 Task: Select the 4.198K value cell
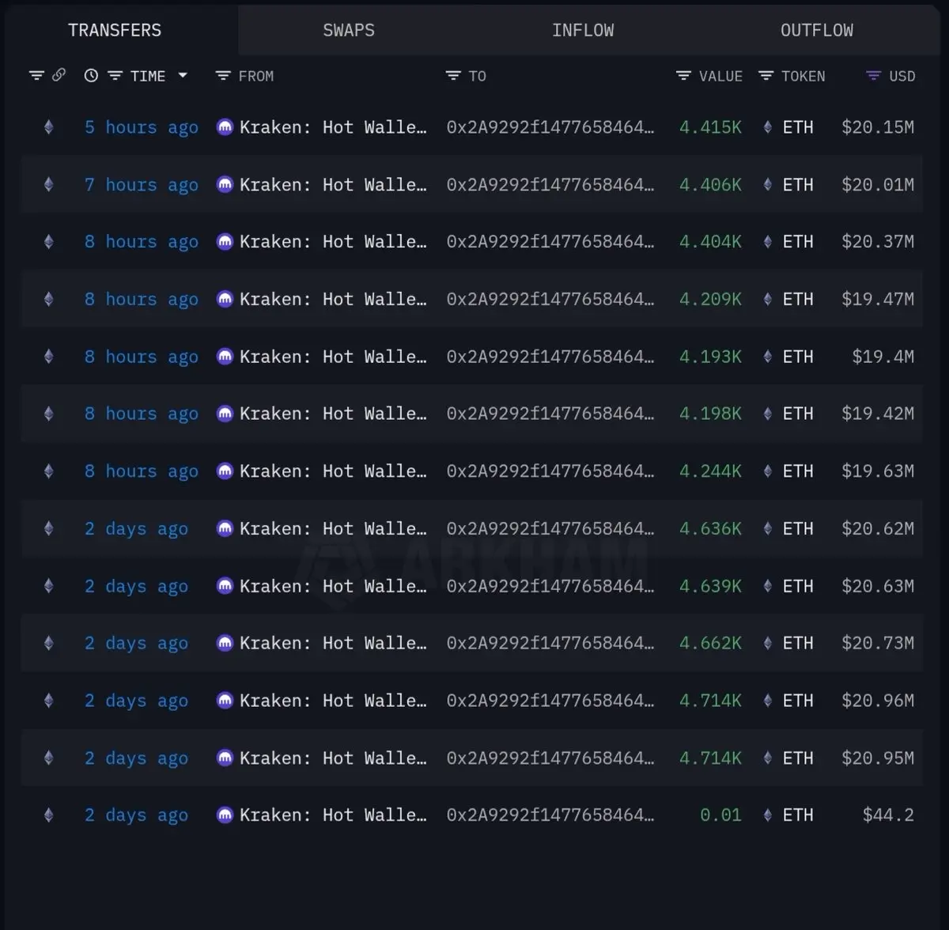(710, 414)
